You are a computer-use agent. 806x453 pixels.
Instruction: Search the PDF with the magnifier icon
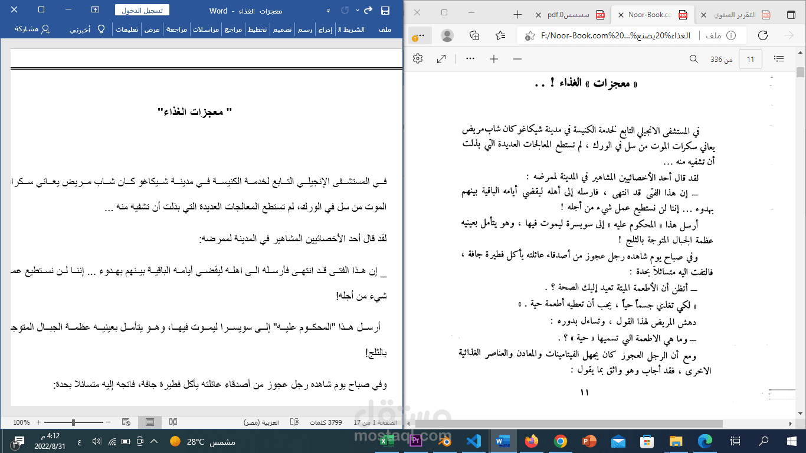pyautogui.click(x=694, y=59)
